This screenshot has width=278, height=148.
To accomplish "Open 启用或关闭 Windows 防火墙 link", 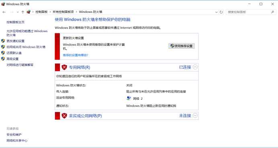I will 26,47.
